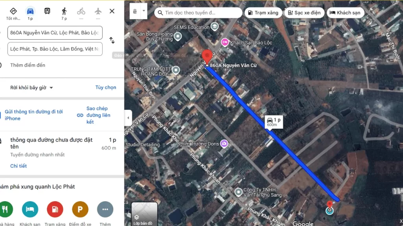Click the red origin pin 860A Nguyễn Văn Cừ
The image size is (403, 226).
[207, 57]
